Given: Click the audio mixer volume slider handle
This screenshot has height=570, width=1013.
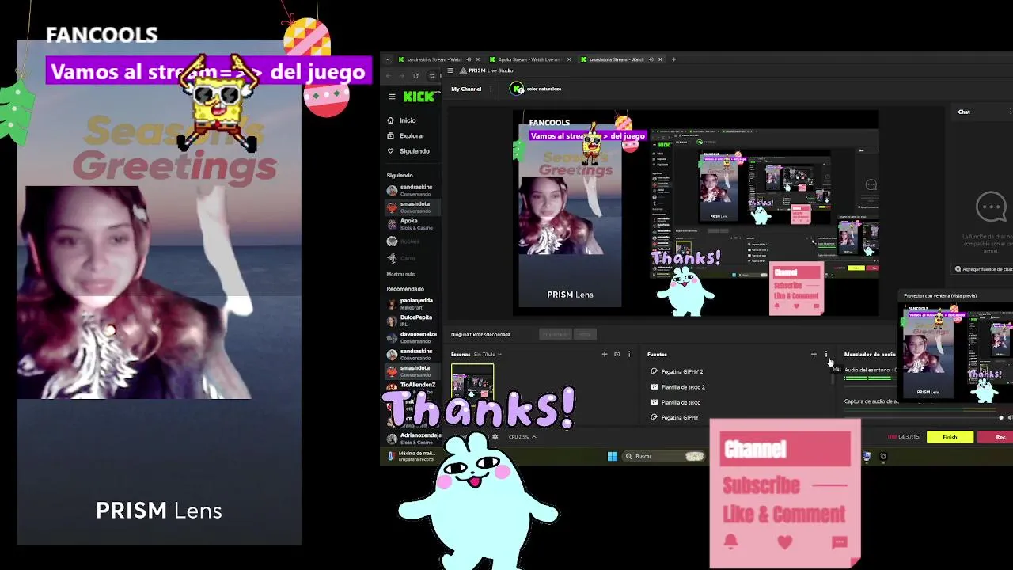Looking at the screenshot, I should 1001,417.
